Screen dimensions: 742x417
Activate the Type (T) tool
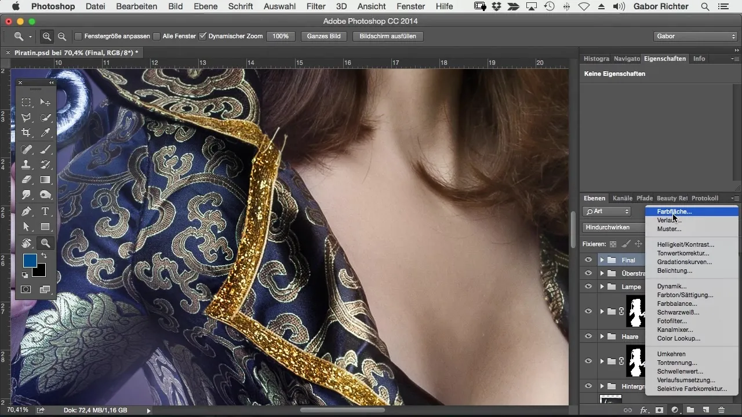45,211
